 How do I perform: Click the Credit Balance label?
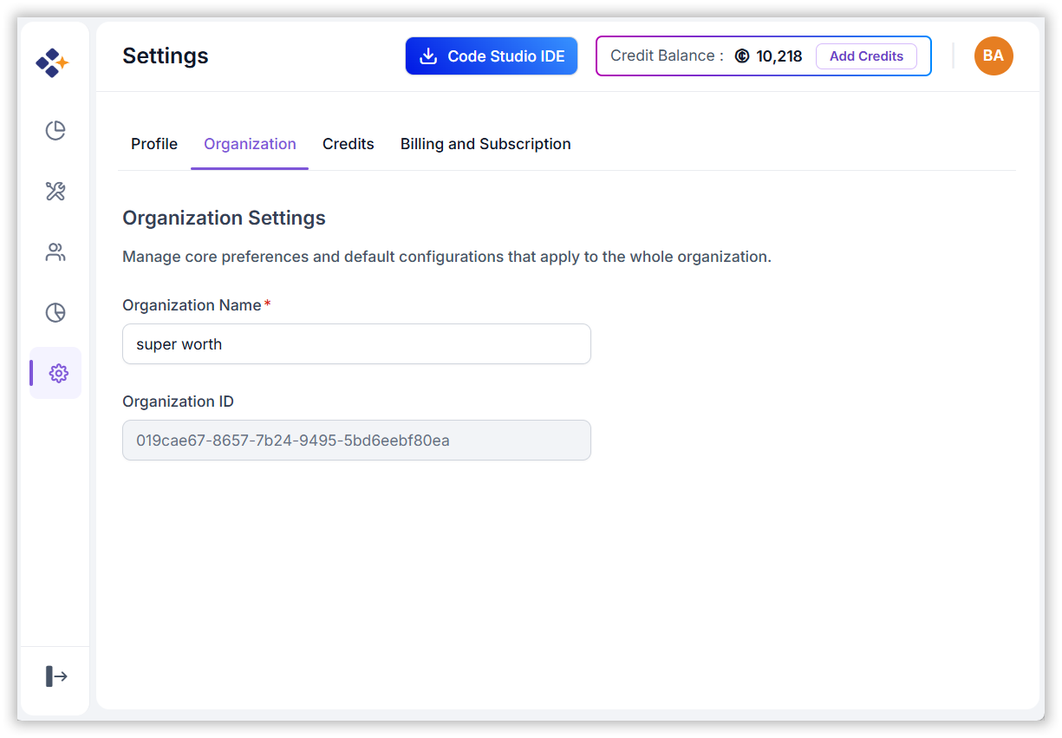pyautogui.click(x=667, y=56)
